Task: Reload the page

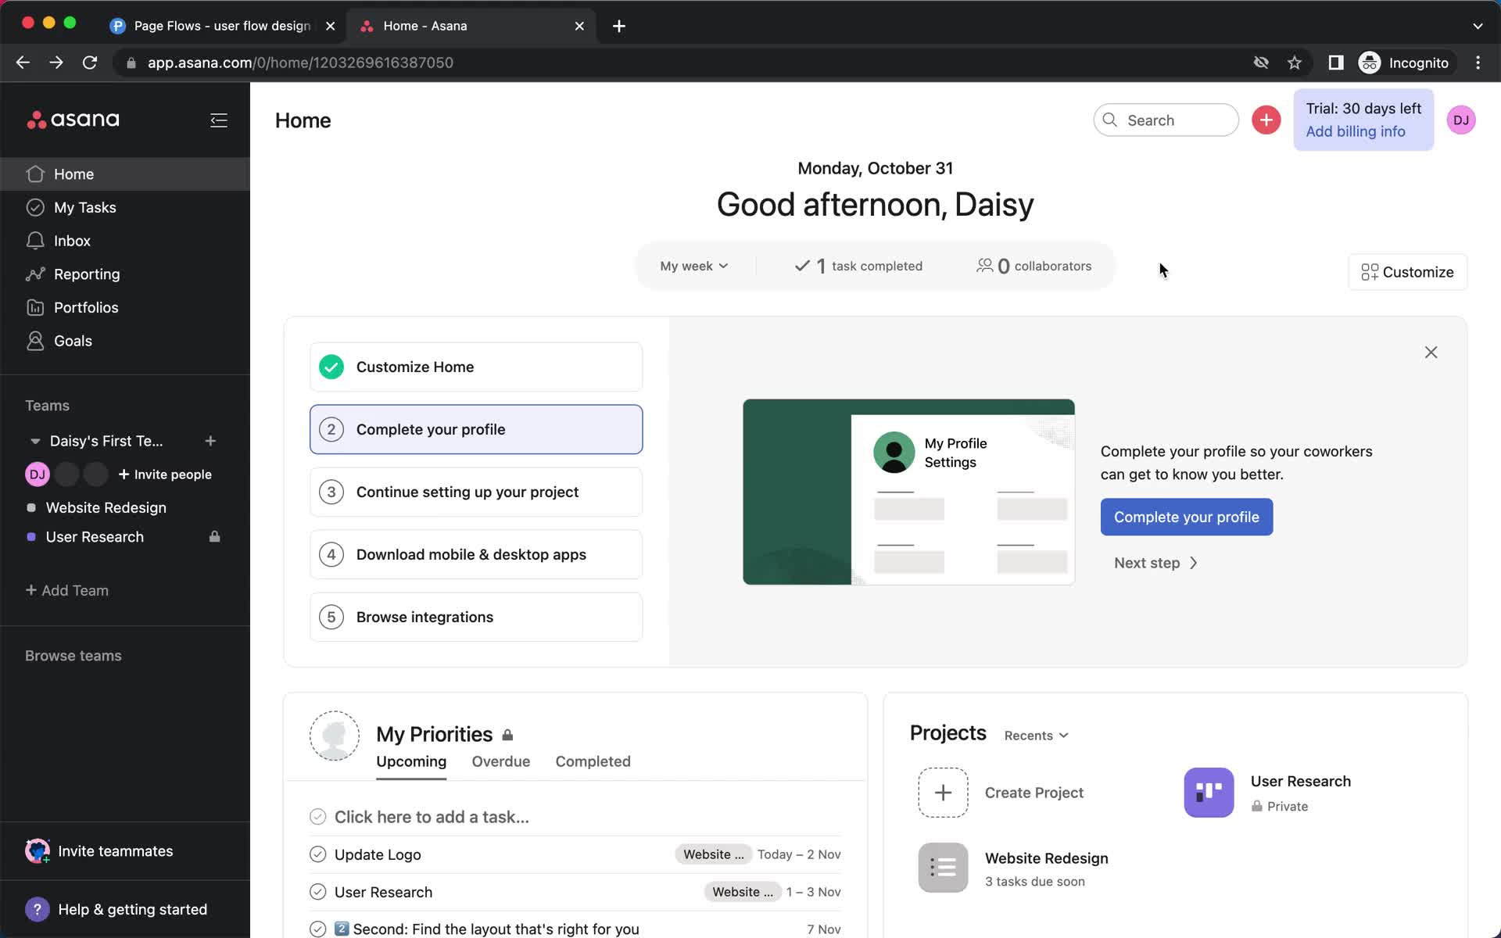Action: 90,63
